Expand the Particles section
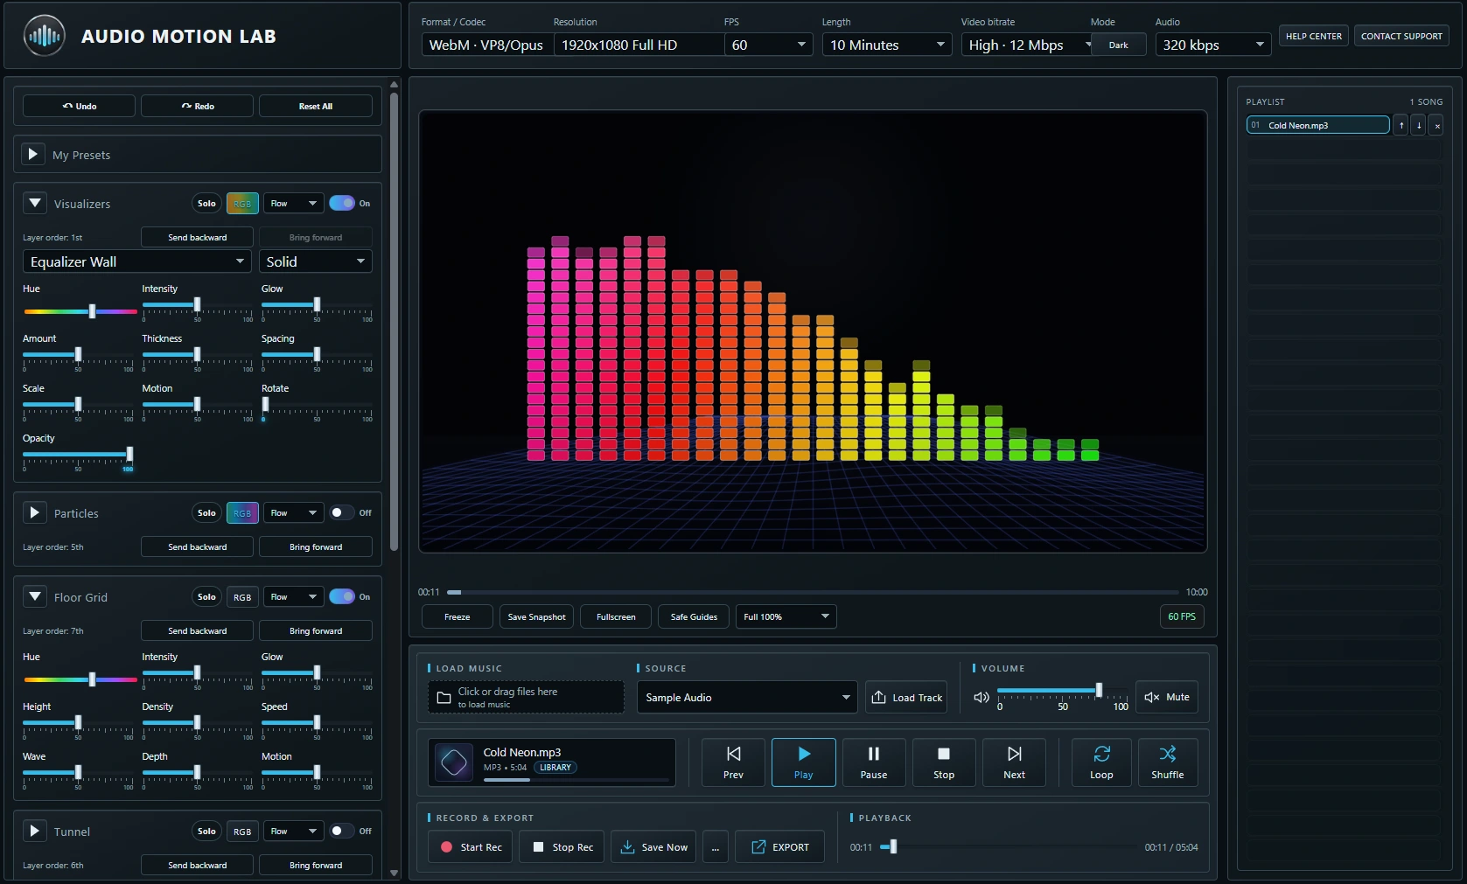The width and height of the screenshot is (1467, 884). pyautogui.click(x=34, y=512)
